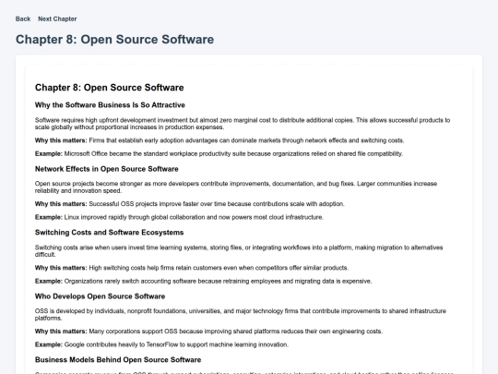
Task: Click the large page title 'Chapter 8: Open Source Software'
Action: pyautogui.click(x=114, y=40)
